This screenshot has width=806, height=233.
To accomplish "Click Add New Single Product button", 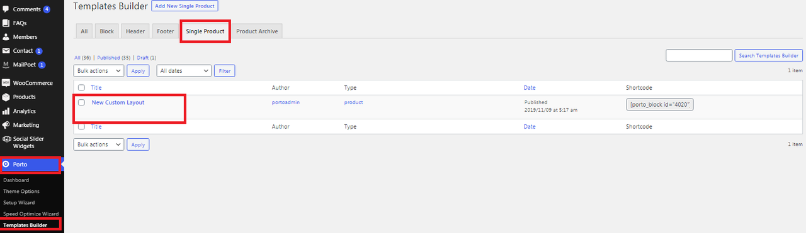I will (184, 6).
